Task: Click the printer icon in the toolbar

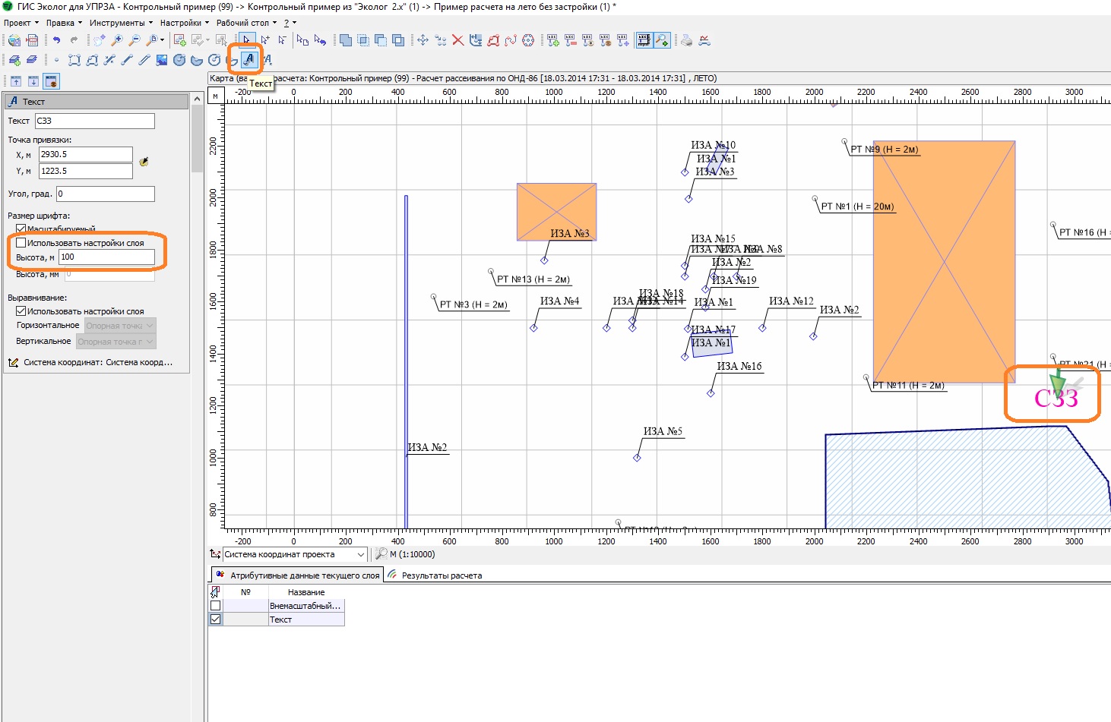Action: 686,40
